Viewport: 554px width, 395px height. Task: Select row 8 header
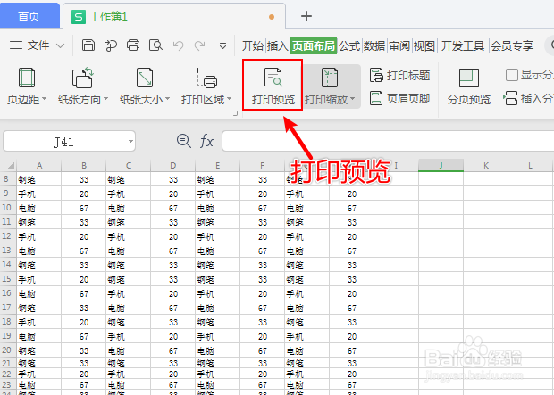tap(7, 179)
